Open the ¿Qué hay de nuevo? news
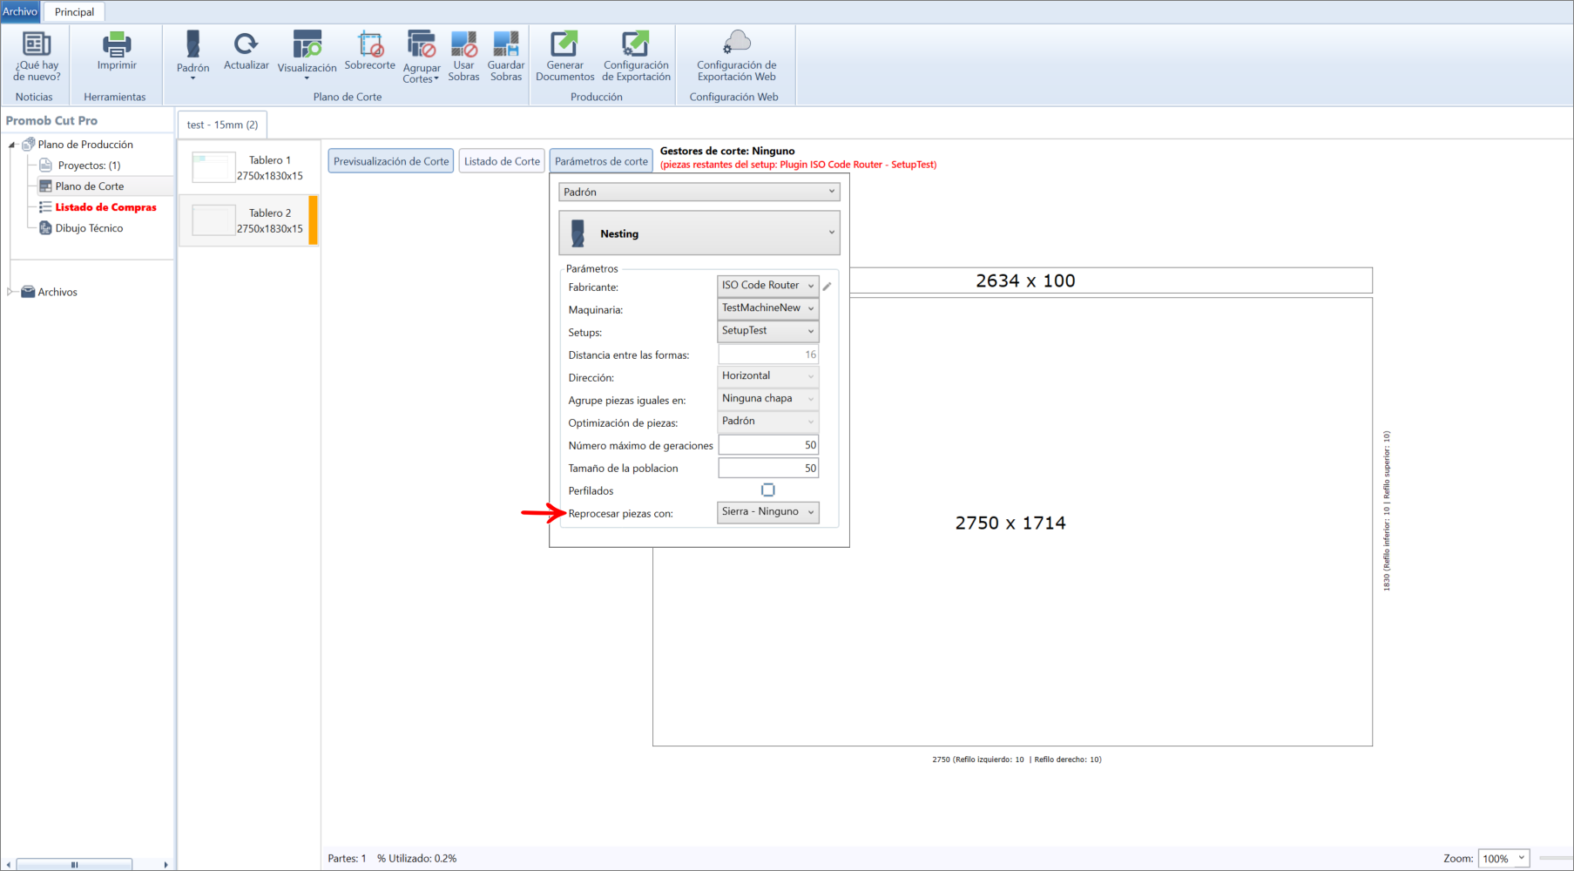 click(37, 57)
